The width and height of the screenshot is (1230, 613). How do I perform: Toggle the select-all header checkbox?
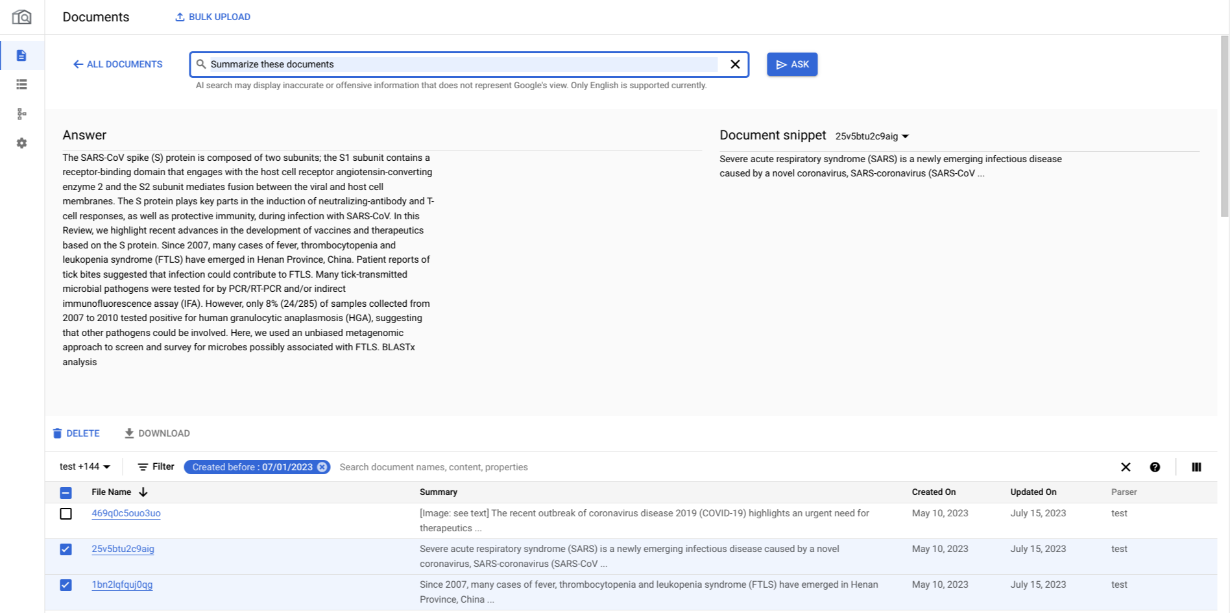[66, 493]
